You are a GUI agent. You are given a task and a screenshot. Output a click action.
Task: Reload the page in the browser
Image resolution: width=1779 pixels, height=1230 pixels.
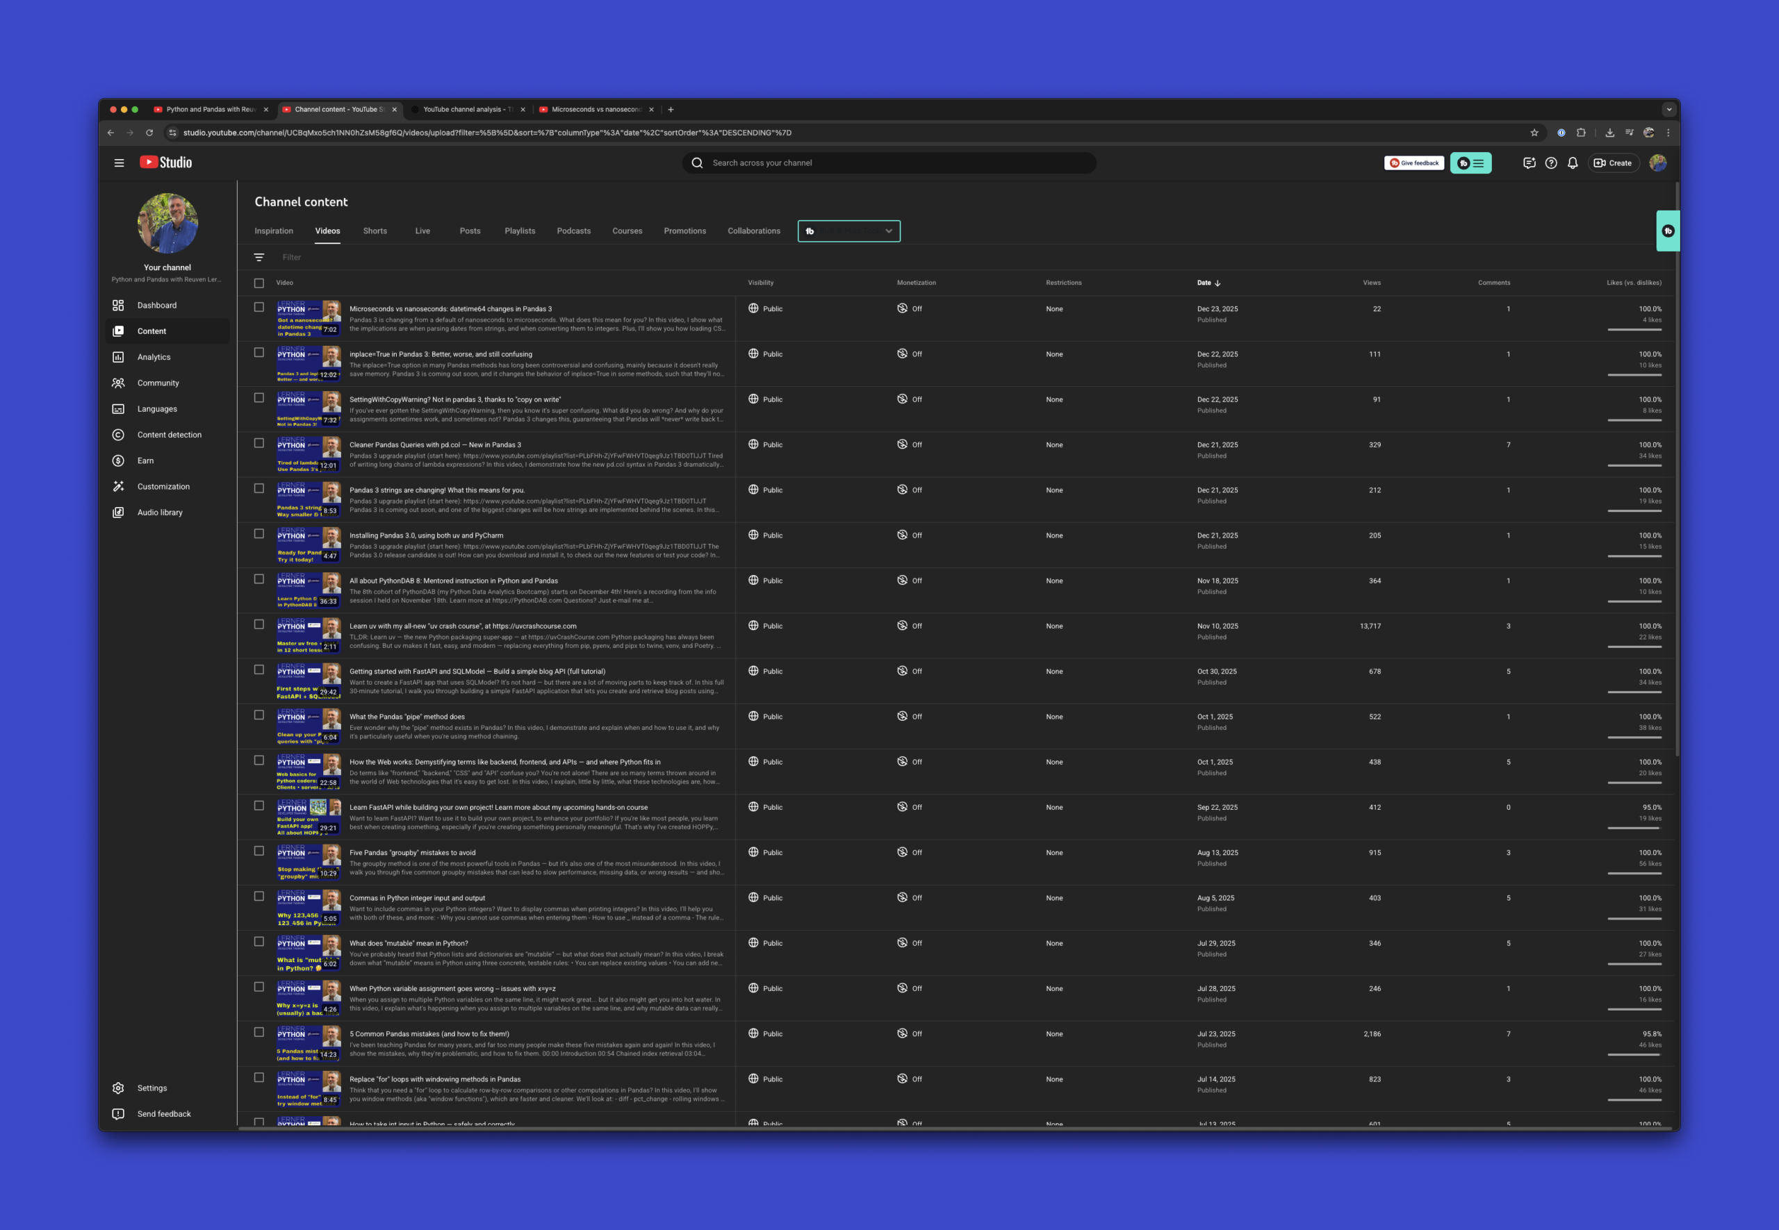tap(149, 133)
